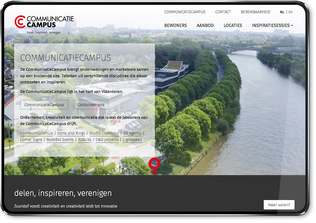Viewport: 316px width, 223px height.
Task: Open the Lightspeed link
Action: (132, 140)
